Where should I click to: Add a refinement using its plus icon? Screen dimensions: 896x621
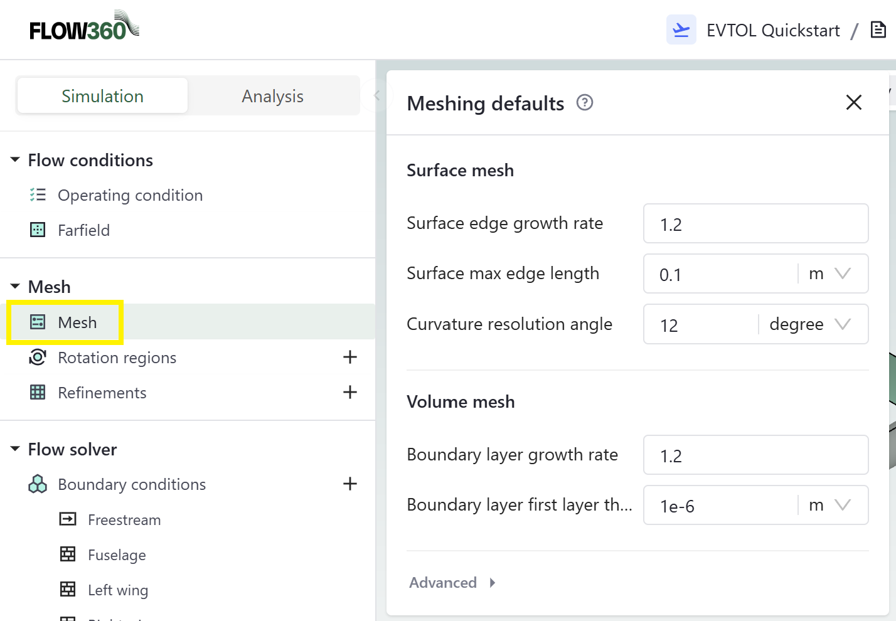click(349, 393)
